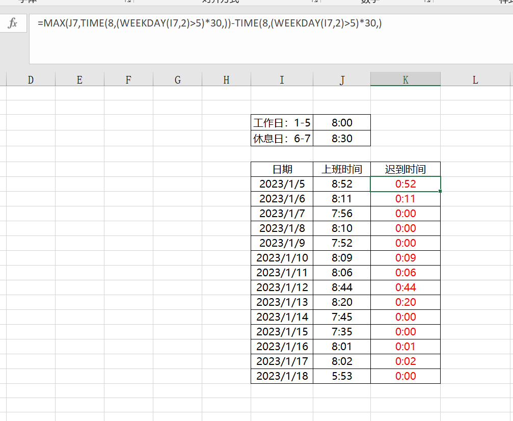Click the 8:06 clock-in time cell
513x421 pixels.
[341, 272]
